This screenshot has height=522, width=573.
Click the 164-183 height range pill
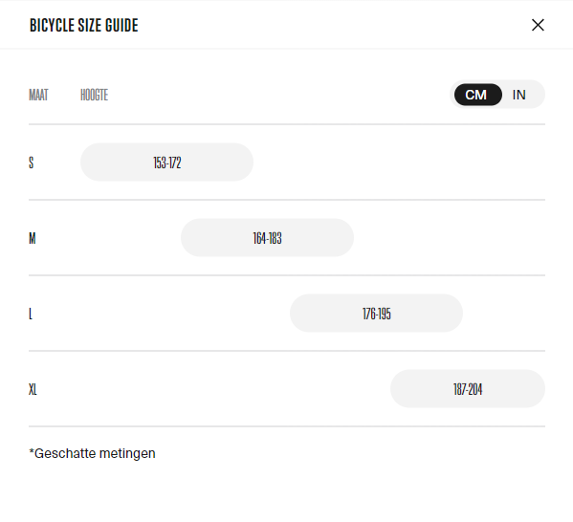pos(267,238)
